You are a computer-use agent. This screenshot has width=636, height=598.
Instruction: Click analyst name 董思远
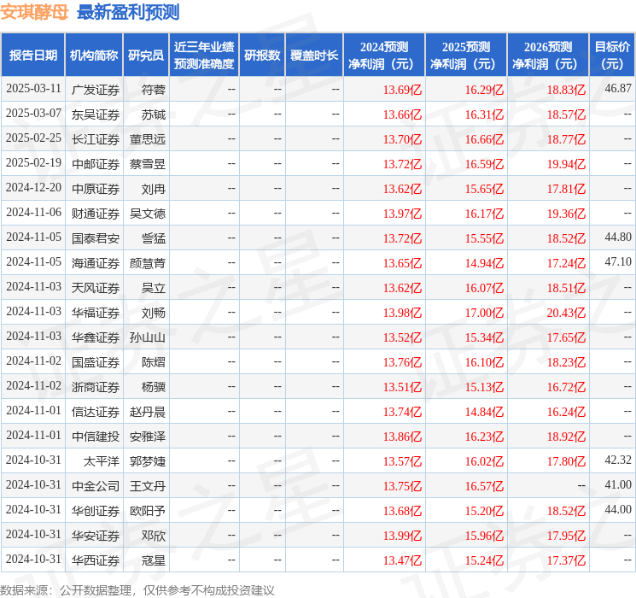click(x=148, y=139)
